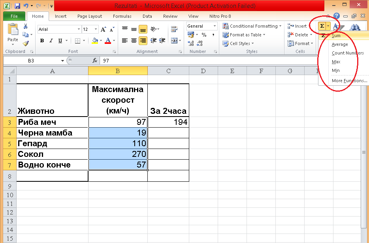
Task: Click the Percent Style icon
Action: [x=204, y=35]
